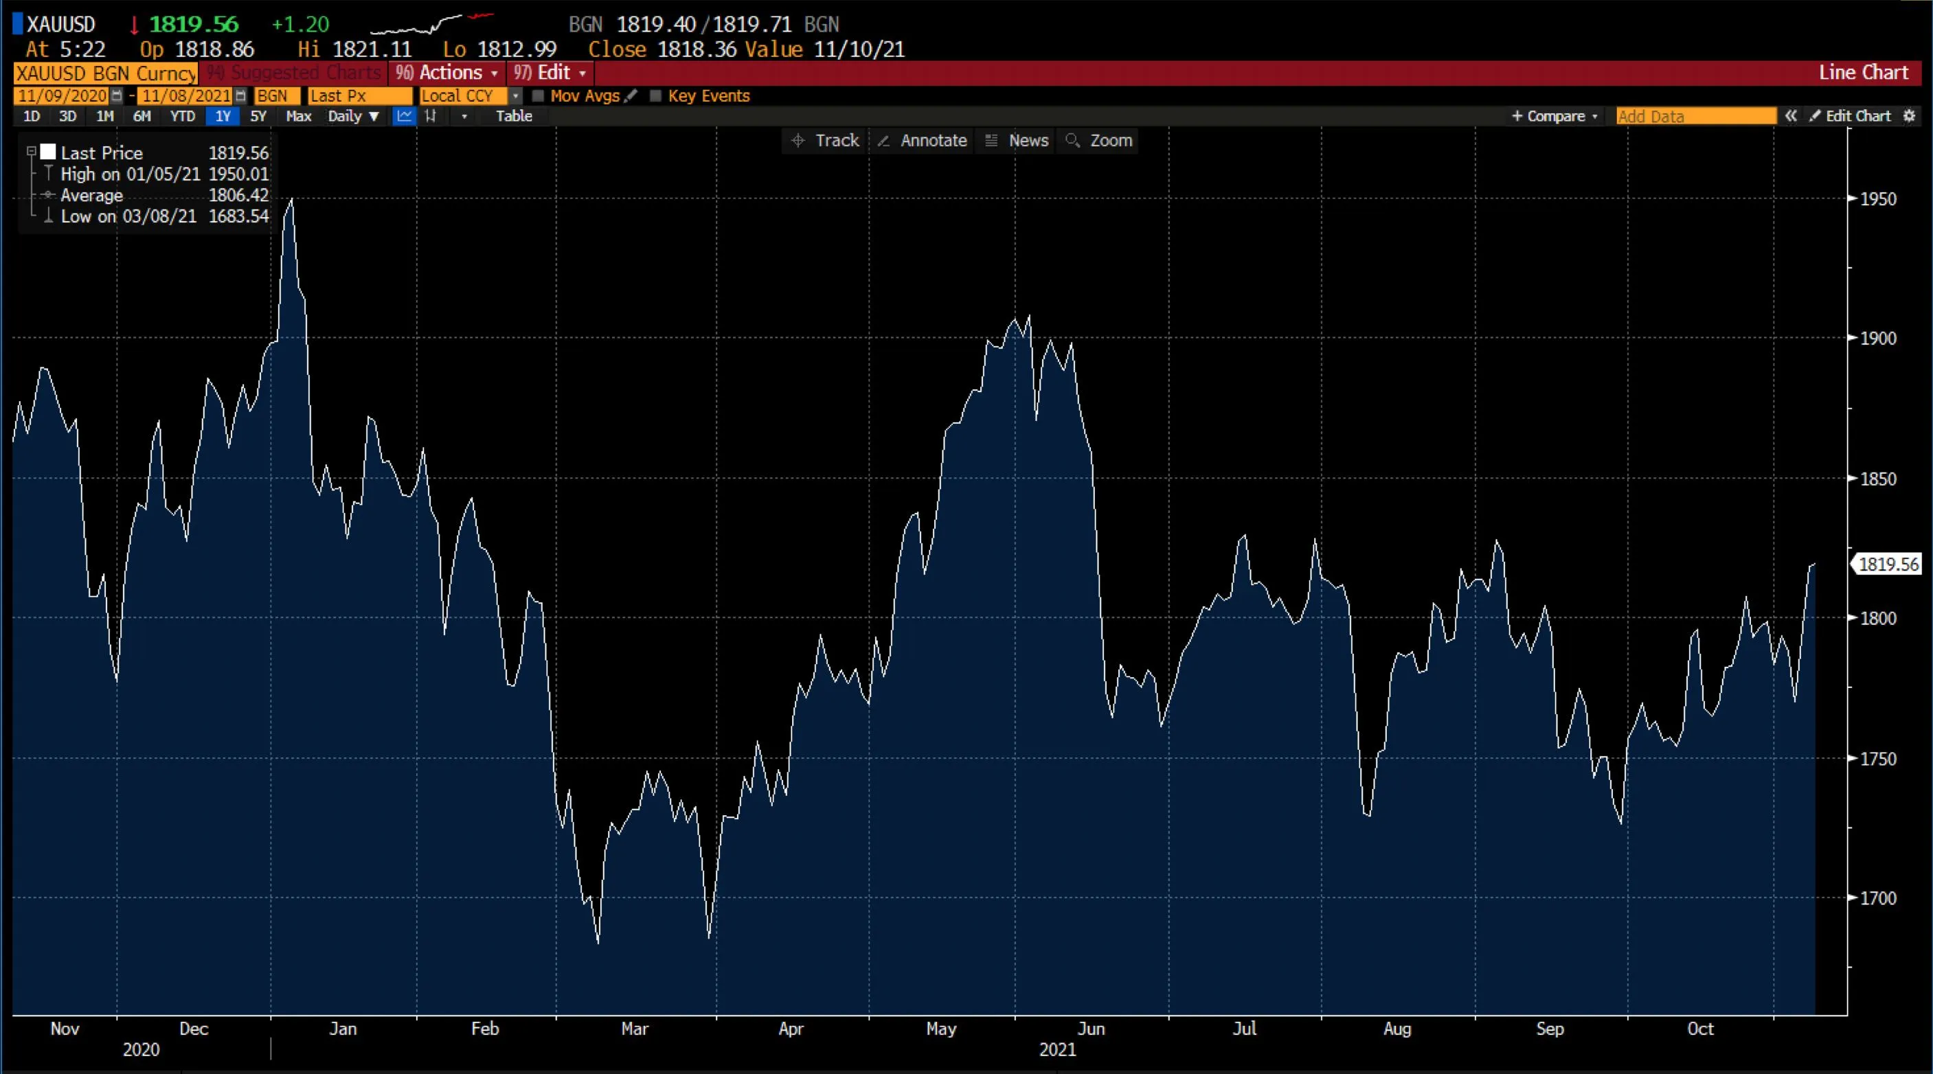The width and height of the screenshot is (1933, 1074).
Task: Click the line chart style icon in the toolbar
Action: point(405,116)
